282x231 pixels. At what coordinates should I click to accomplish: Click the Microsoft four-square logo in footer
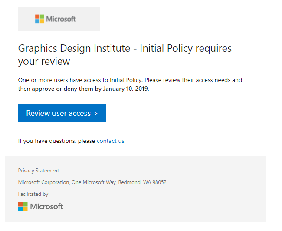coord(23,206)
